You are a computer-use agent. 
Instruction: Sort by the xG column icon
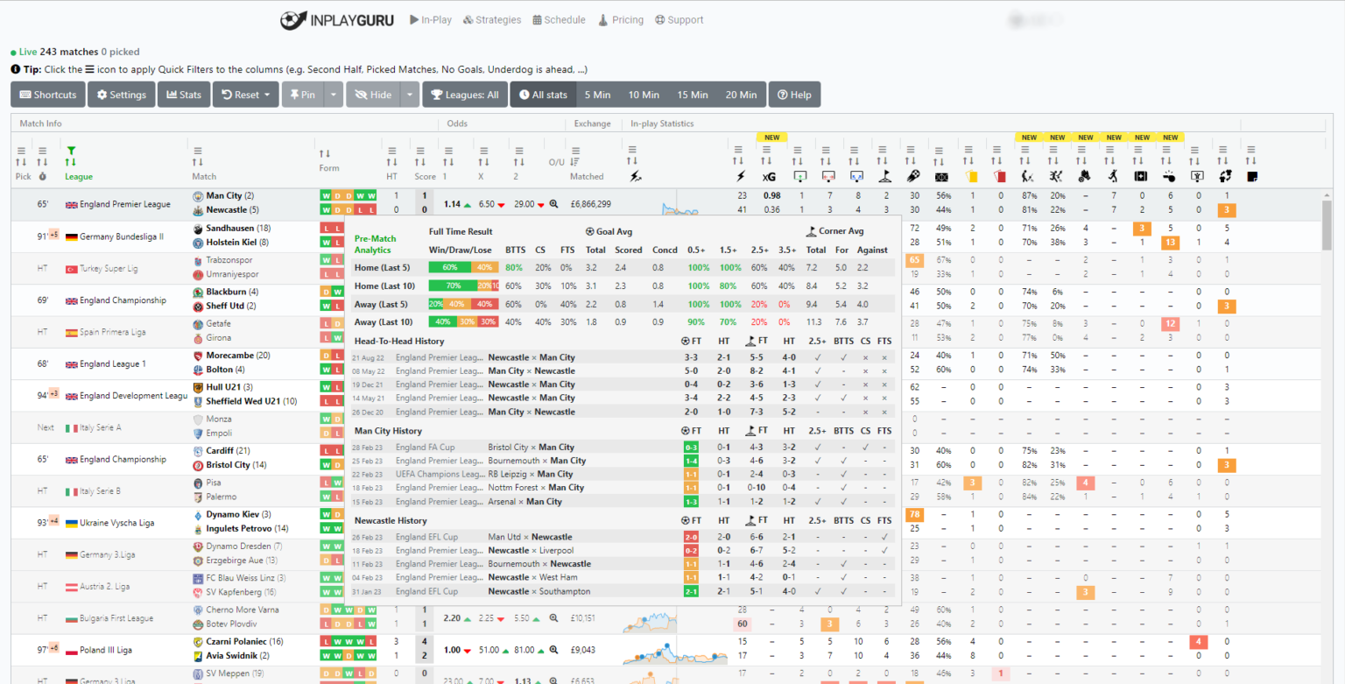pyautogui.click(x=769, y=176)
